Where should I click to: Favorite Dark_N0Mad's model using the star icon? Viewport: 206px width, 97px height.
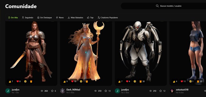(106, 91)
